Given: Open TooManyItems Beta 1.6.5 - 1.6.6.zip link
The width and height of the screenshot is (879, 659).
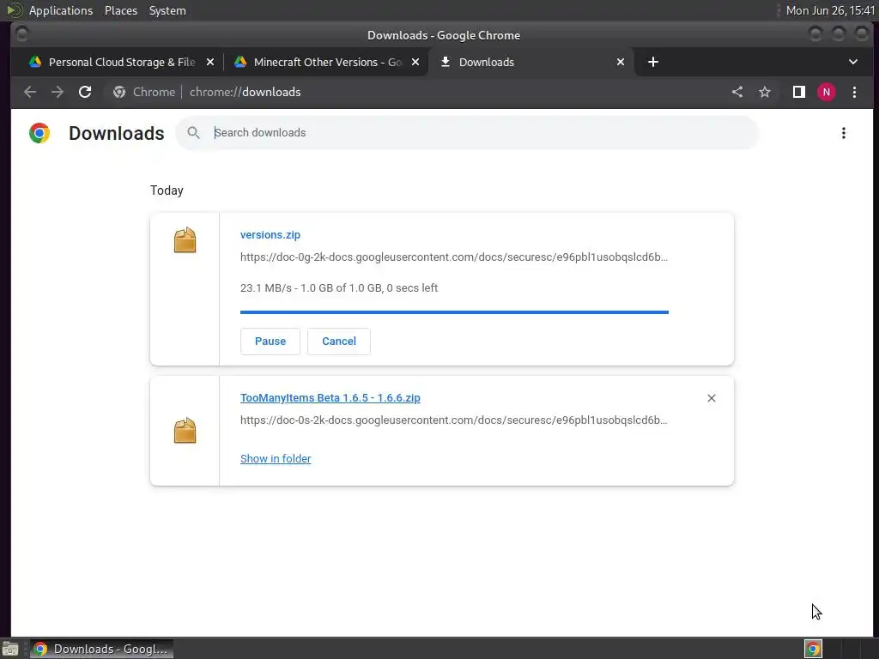Looking at the screenshot, I should 330,398.
